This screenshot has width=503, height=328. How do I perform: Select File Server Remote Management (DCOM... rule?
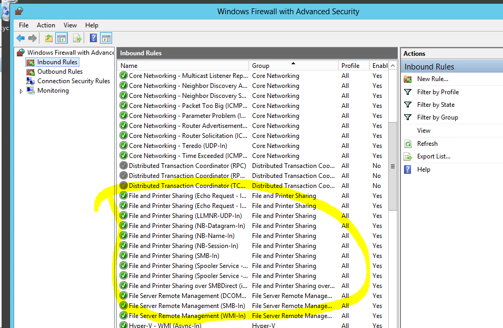[x=254, y=296]
